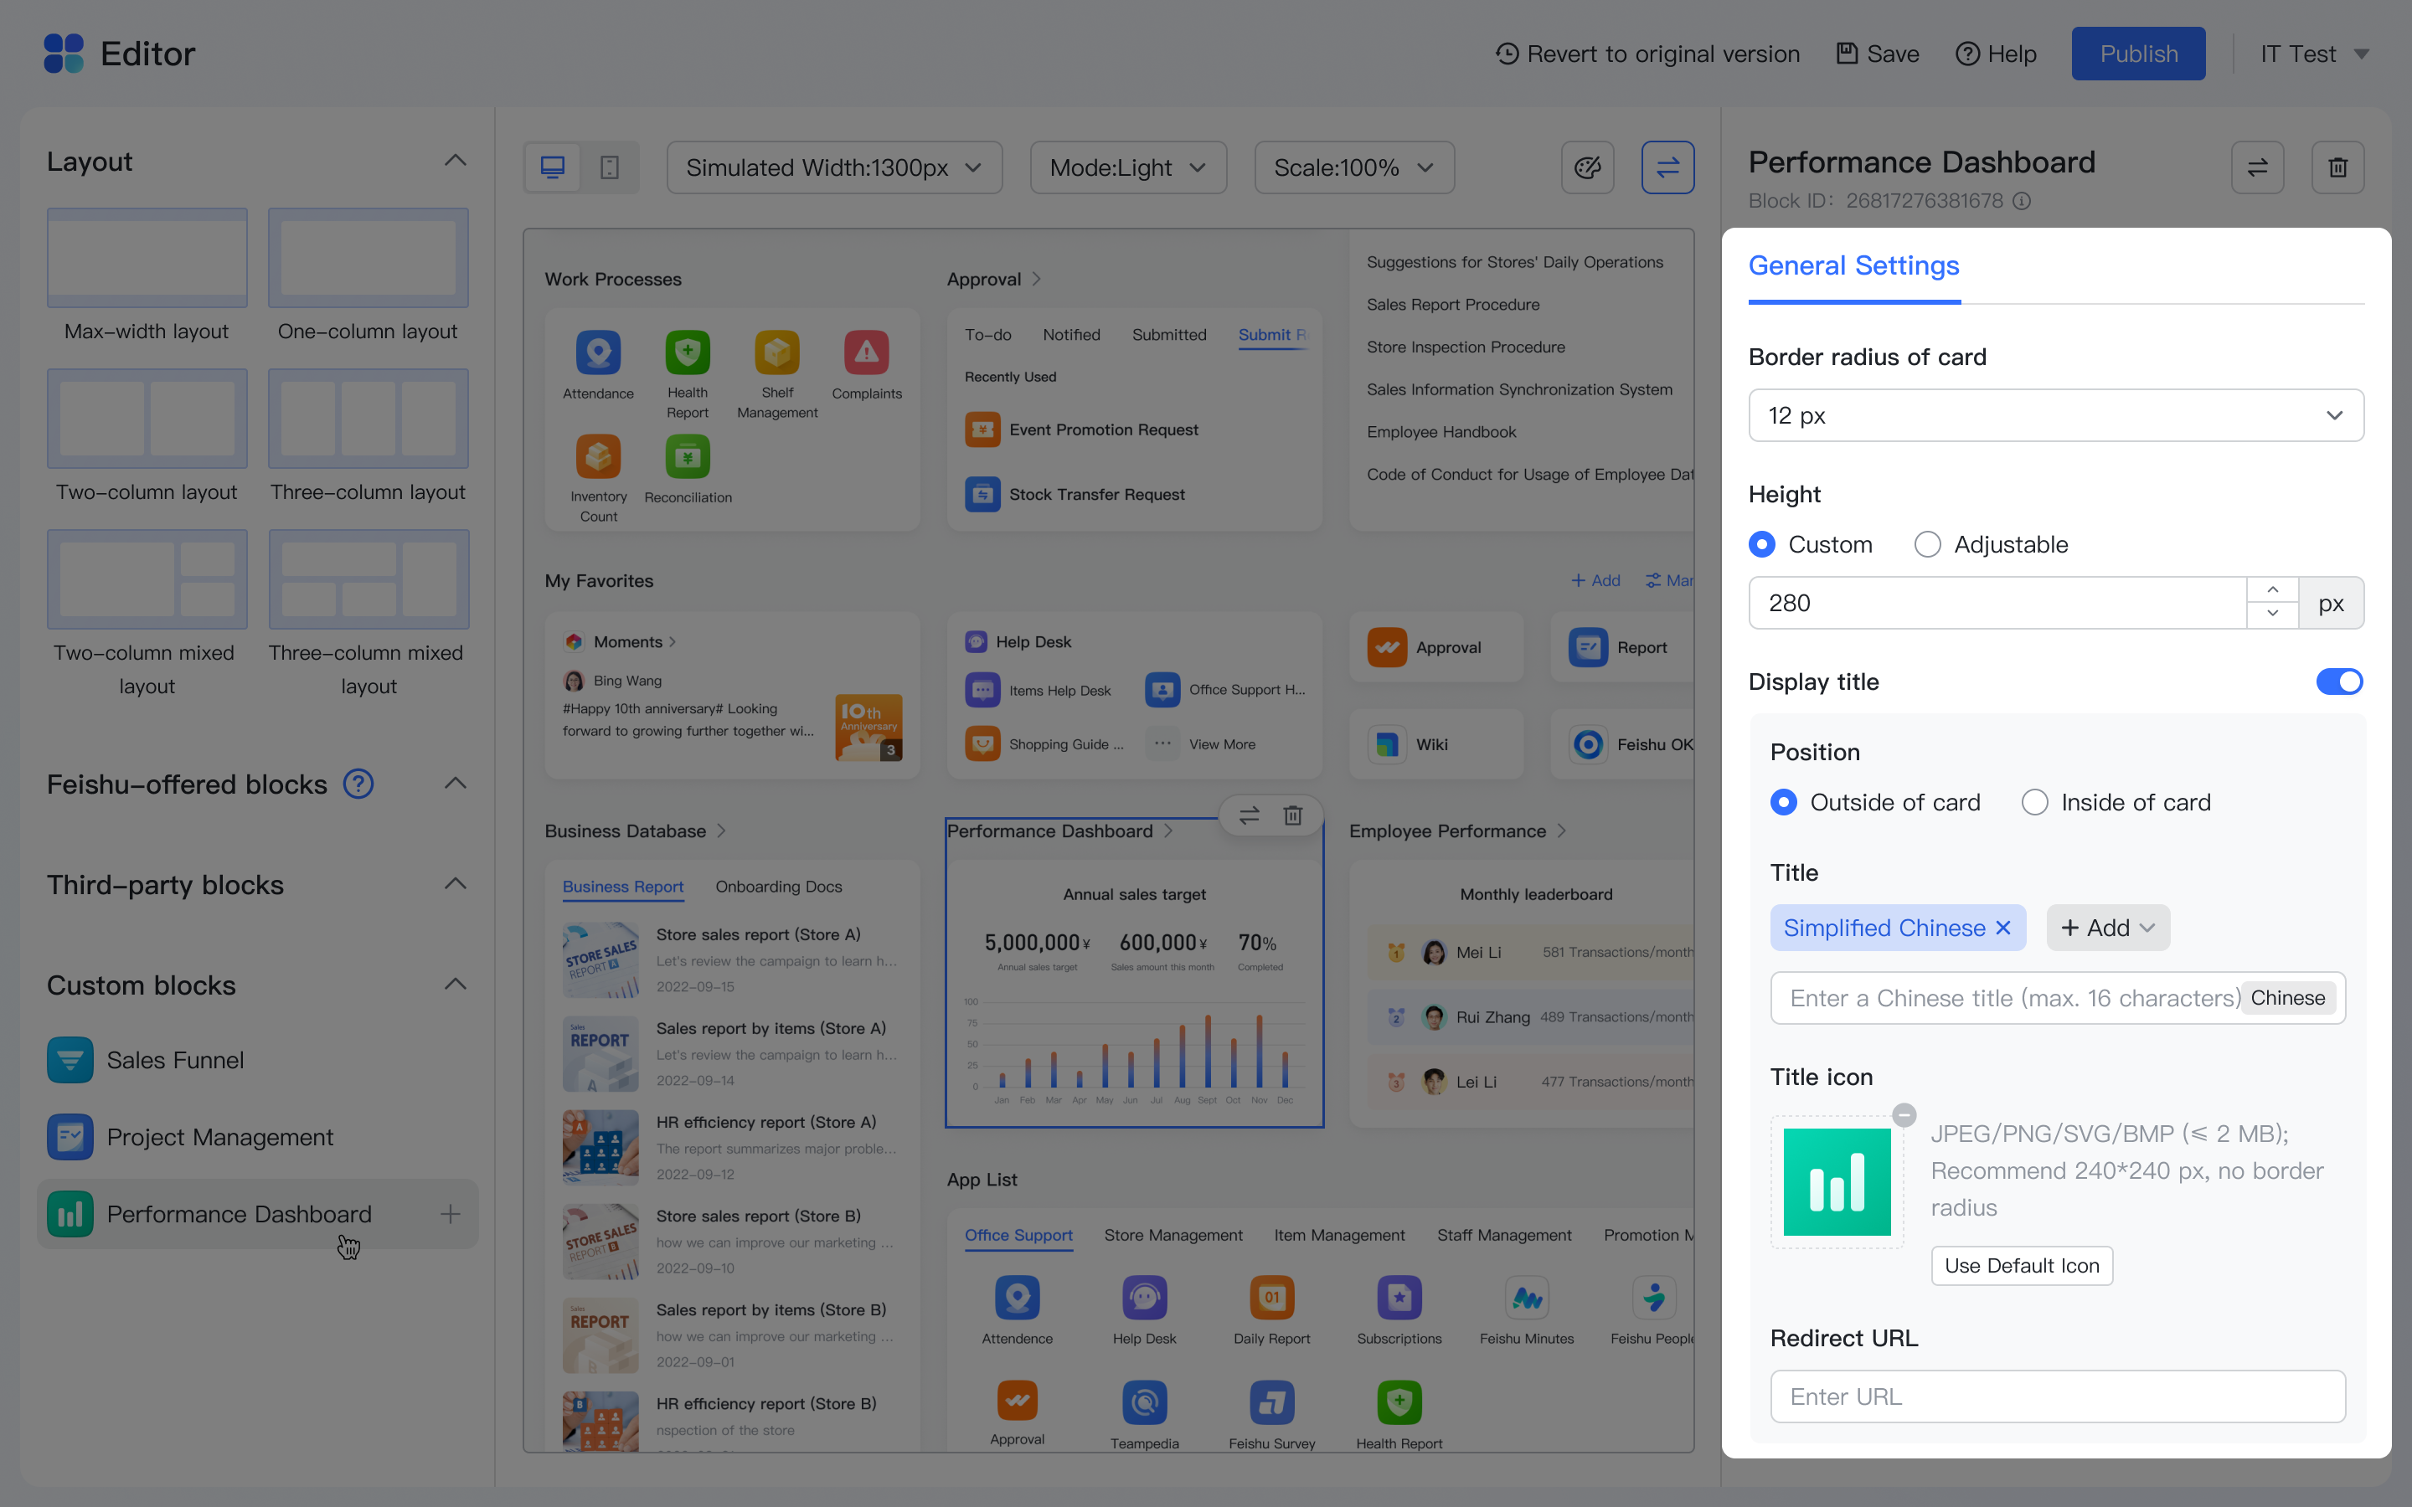Viewport: 2412px width, 1507px height.
Task: Turn off the Display title switch
Action: pos(2338,681)
